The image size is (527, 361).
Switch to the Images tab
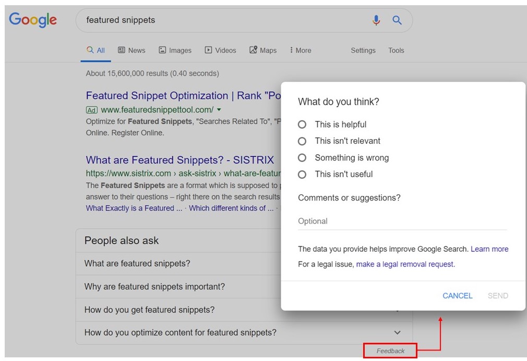click(175, 51)
